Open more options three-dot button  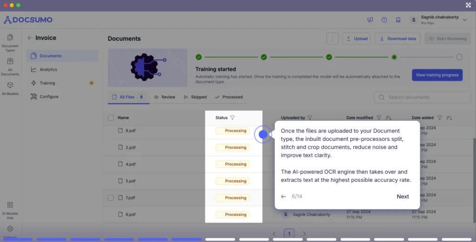click(x=332, y=39)
